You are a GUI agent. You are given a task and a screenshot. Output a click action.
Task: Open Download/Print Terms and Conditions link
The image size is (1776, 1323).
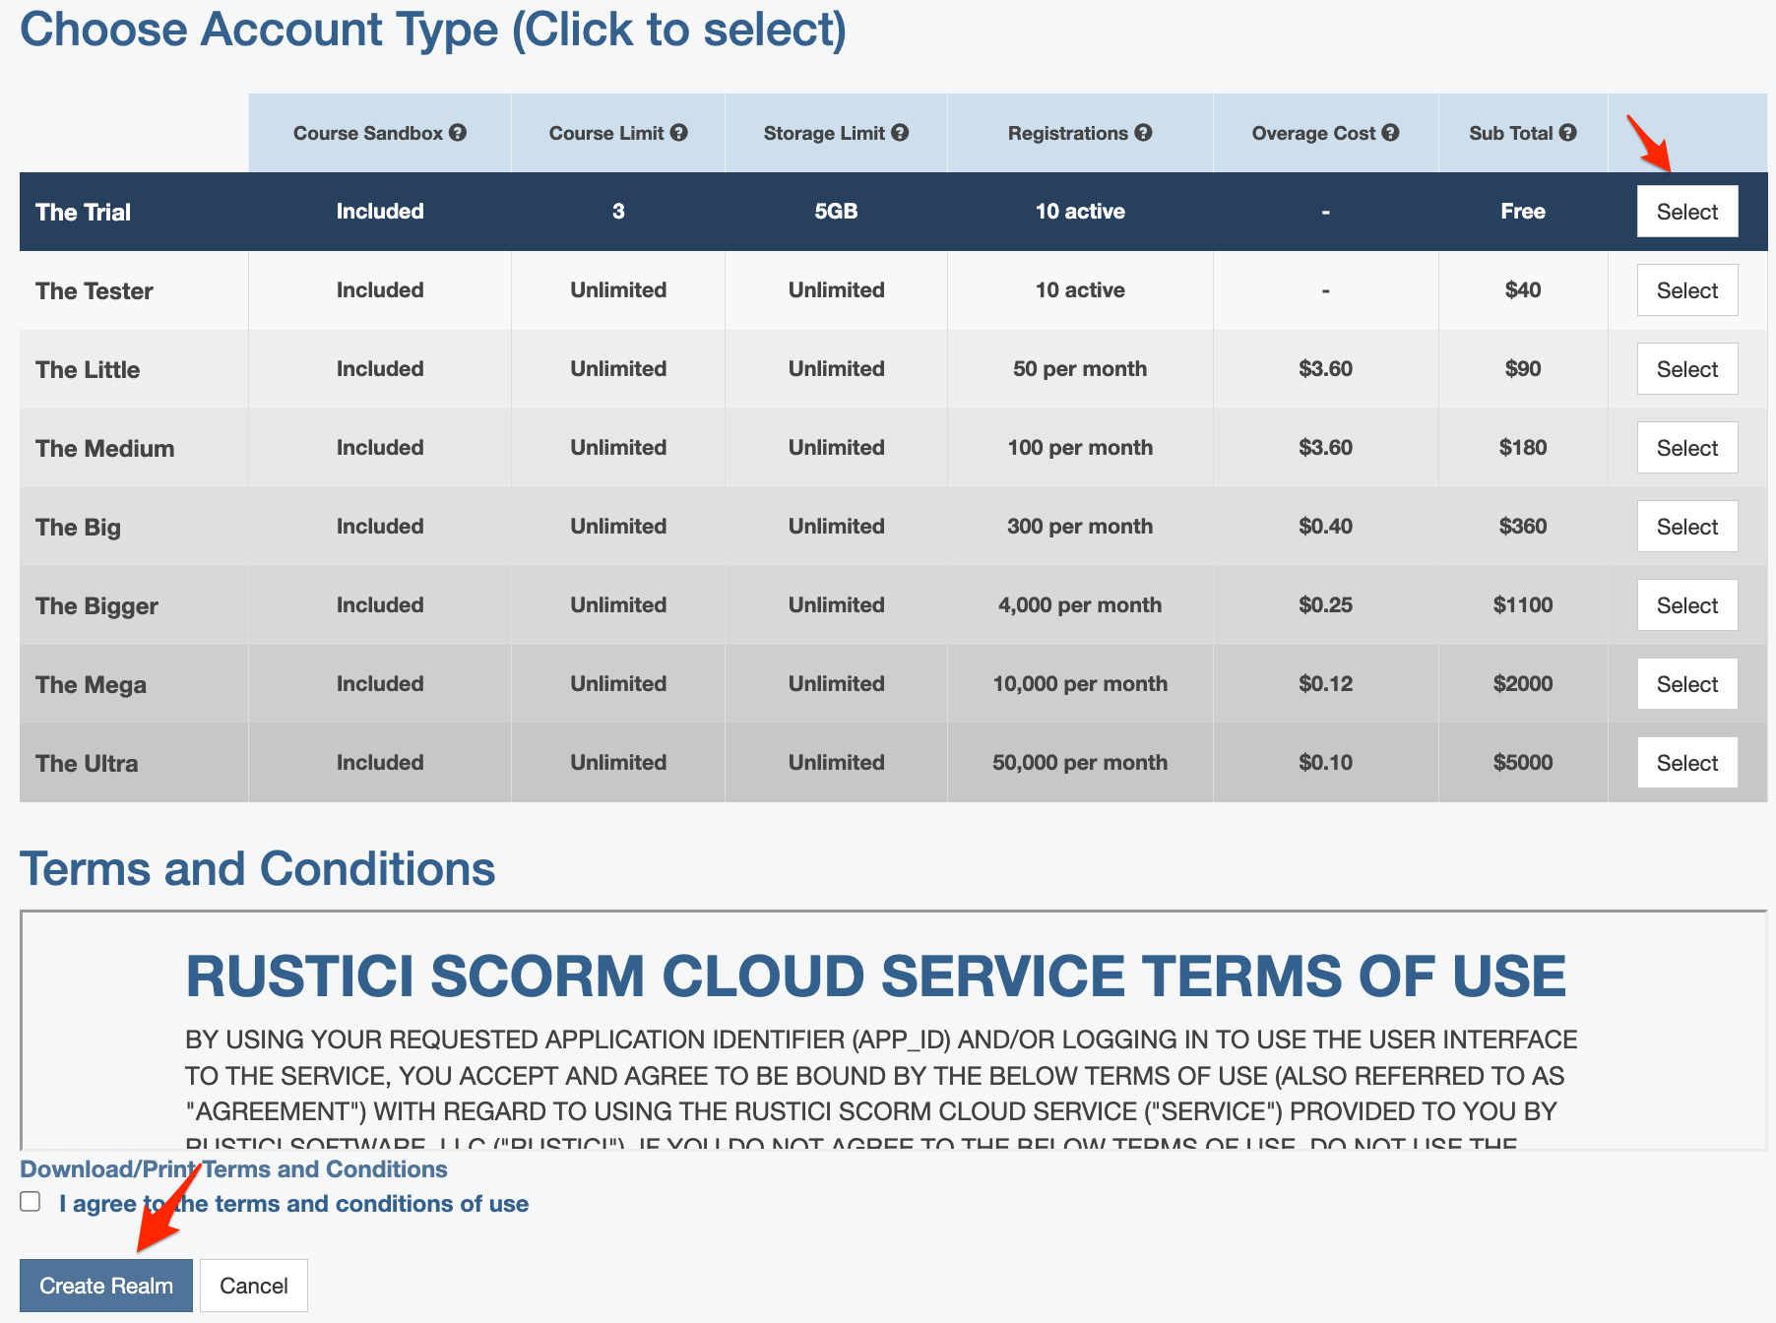[233, 1168]
